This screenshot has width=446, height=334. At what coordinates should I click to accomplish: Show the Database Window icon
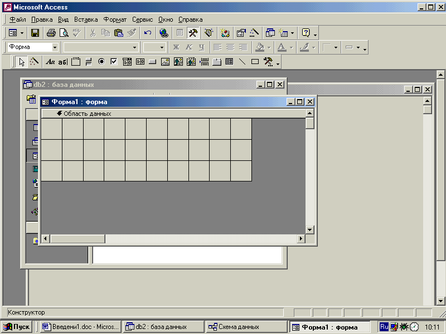point(270,33)
